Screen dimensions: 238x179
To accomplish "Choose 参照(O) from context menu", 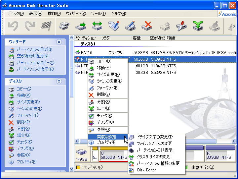I will [x=108, y=130].
